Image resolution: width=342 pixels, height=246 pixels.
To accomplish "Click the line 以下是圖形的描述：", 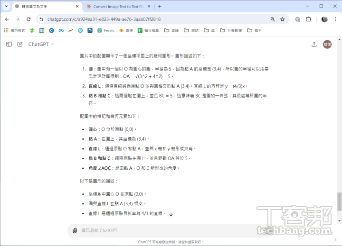I will [x=99, y=181].
